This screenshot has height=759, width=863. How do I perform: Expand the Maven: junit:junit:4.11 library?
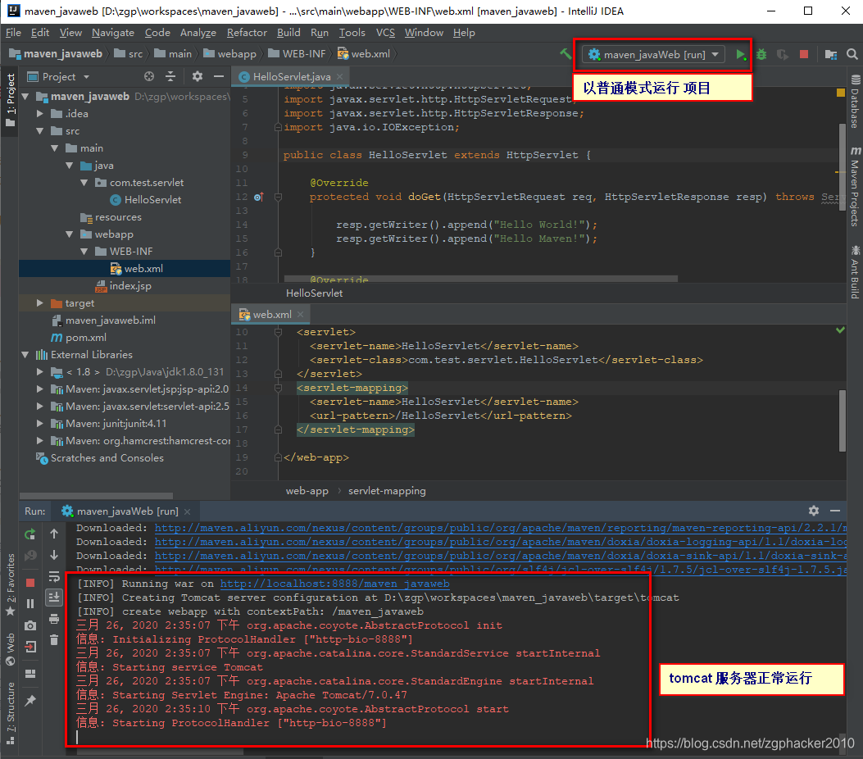click(39, 423)
